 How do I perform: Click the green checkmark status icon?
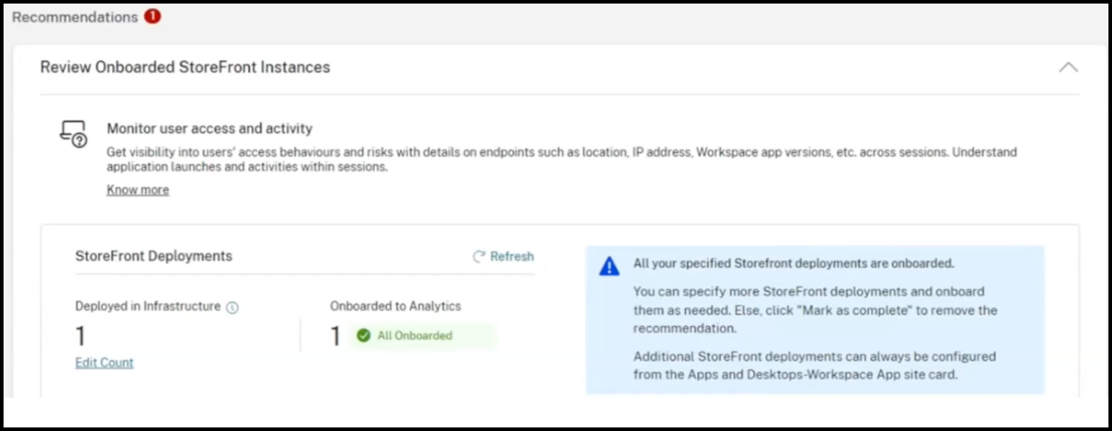pos(363,336)
